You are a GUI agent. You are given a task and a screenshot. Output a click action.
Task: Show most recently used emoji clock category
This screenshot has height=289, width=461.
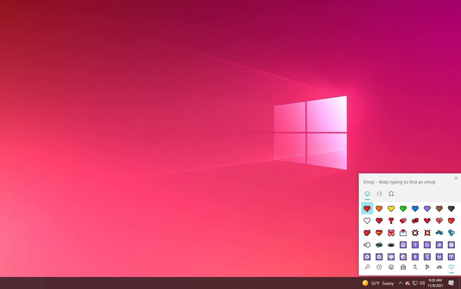379,267
